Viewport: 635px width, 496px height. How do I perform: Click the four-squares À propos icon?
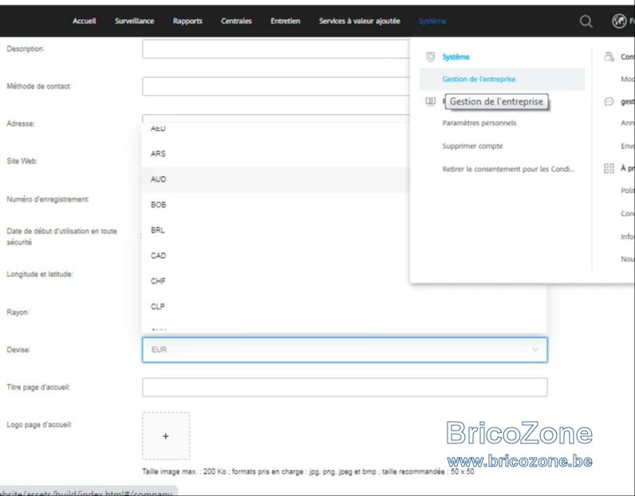coord(609,168)
